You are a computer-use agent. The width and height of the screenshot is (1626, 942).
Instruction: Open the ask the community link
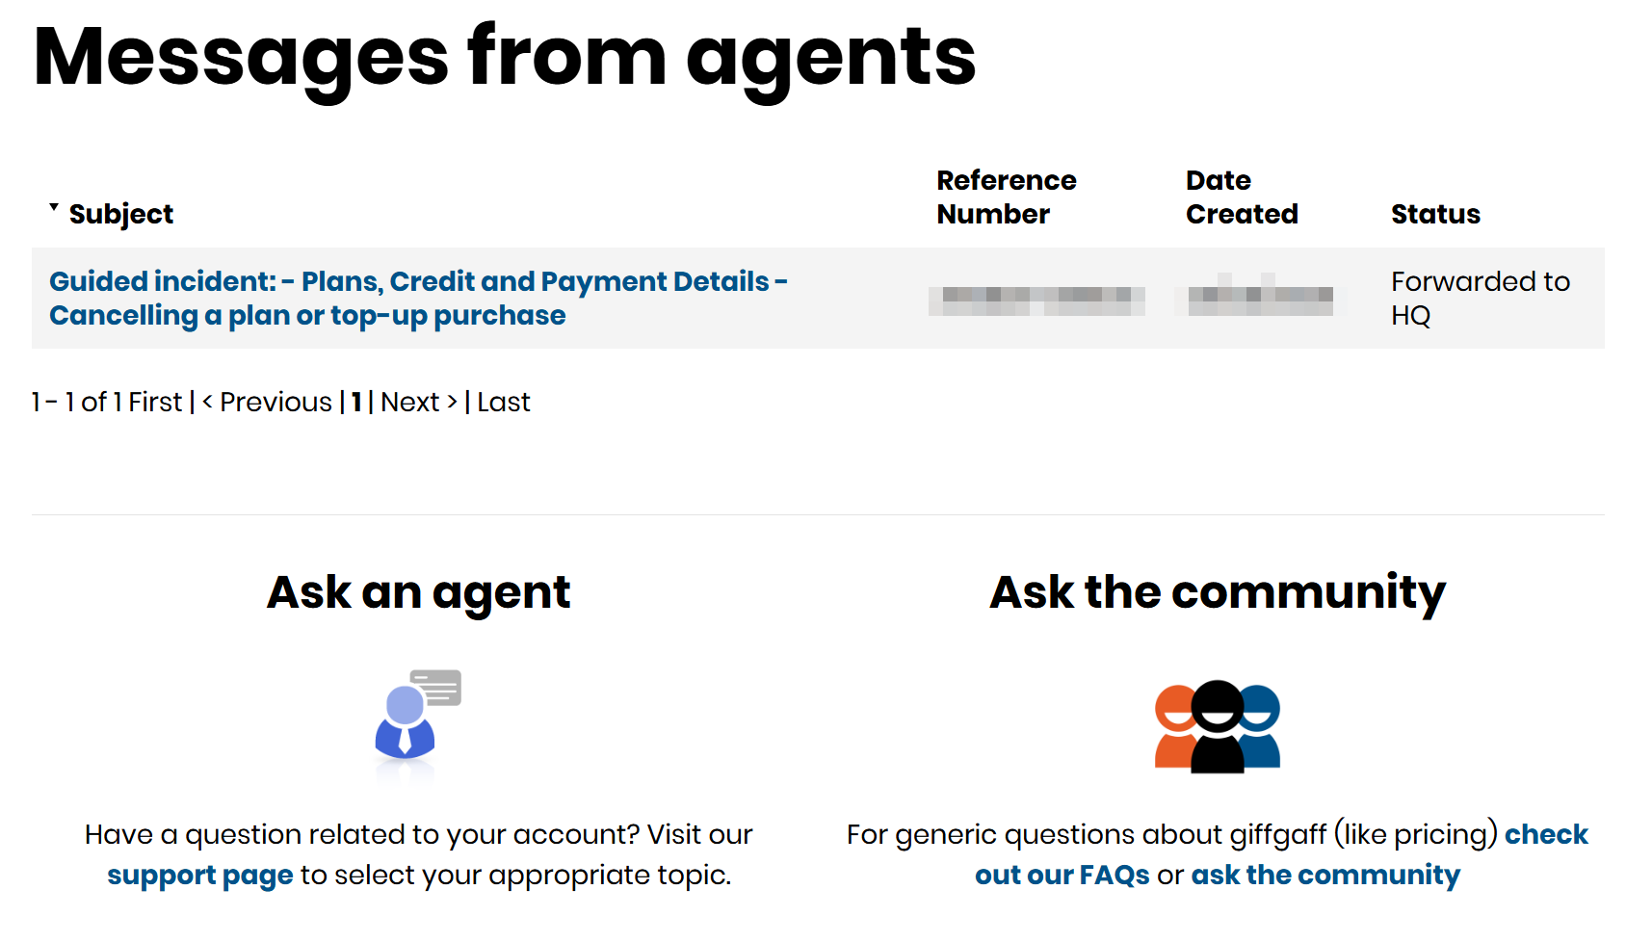tap(1325, 875)
